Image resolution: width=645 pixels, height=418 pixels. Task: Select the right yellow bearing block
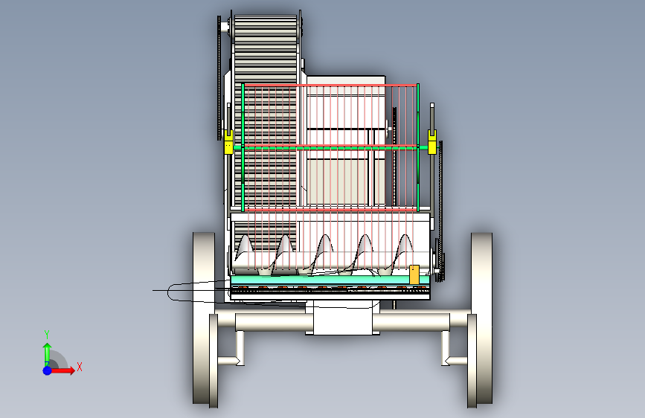point(432,142)
